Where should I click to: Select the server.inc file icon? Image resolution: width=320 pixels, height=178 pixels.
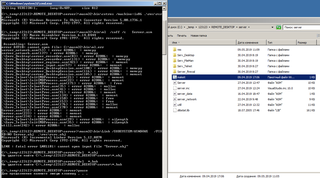tap(175, 88)
